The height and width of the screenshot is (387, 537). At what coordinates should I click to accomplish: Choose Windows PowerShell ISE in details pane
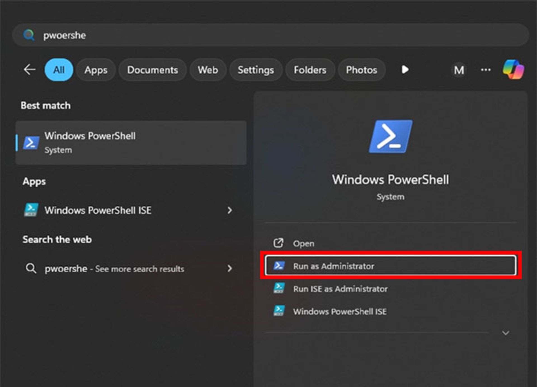pos(390,311)
